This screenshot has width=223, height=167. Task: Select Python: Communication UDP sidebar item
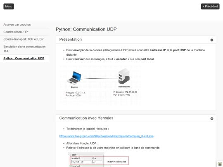pos(24,59)
